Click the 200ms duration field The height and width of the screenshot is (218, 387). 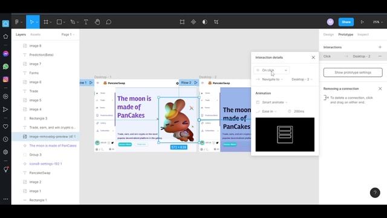(299, 111)
